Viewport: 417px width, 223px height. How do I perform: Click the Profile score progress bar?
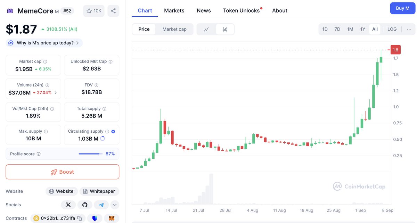90,154
